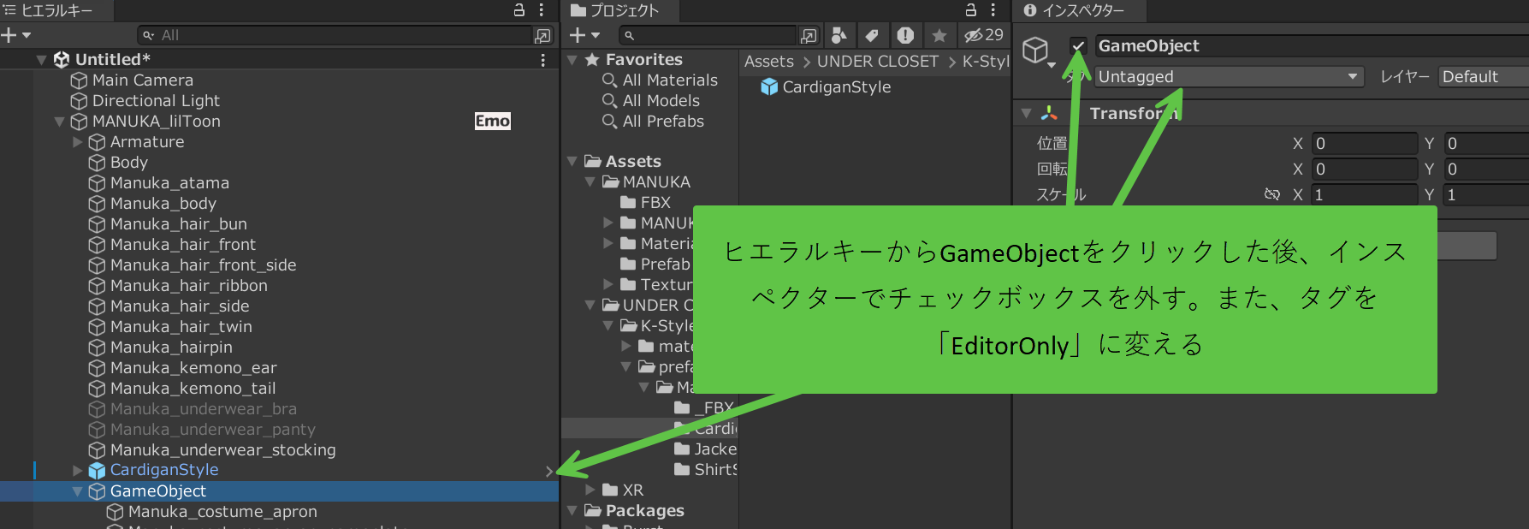
Task: Open the Tag dropdown showing Untagged
Action: click(x=1229, y=77)
